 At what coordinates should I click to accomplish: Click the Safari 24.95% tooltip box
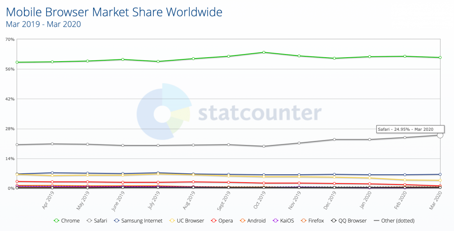tap(405, 129)
